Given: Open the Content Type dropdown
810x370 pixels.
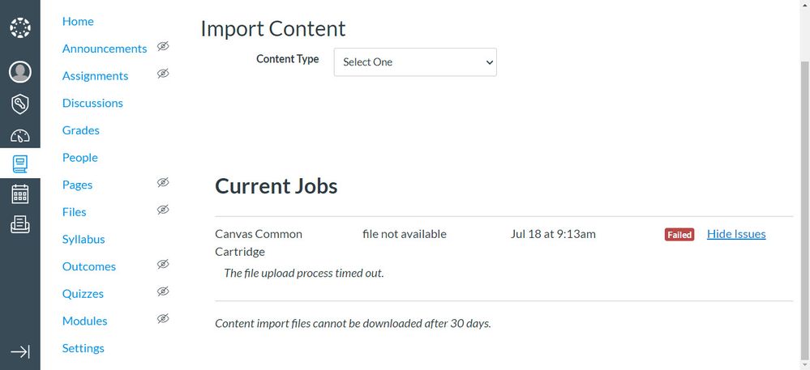Looking at the screenshot, I should [415, 62].
